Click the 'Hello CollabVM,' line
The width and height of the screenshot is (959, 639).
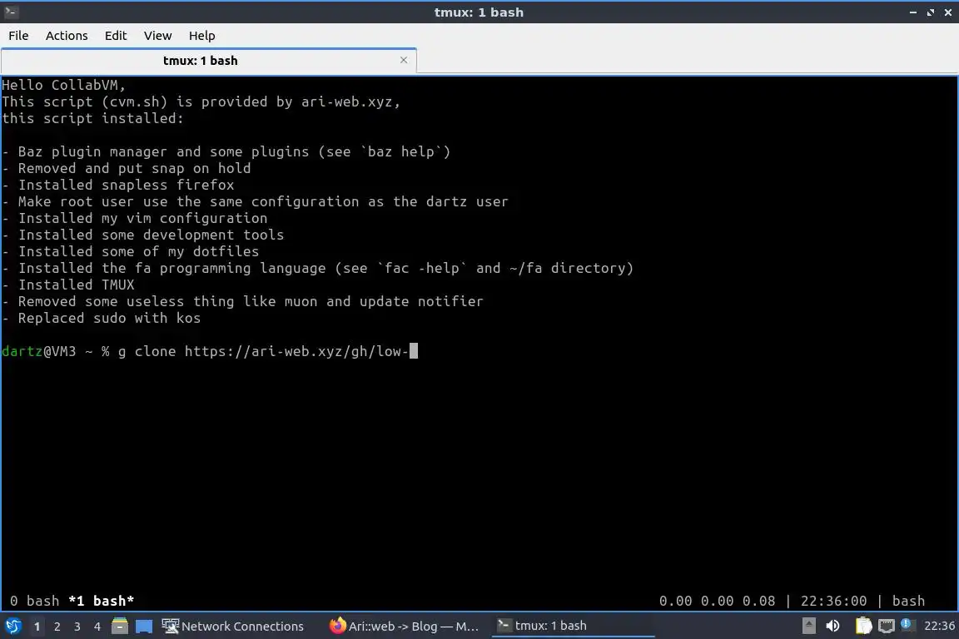click(x=63, y=85)
